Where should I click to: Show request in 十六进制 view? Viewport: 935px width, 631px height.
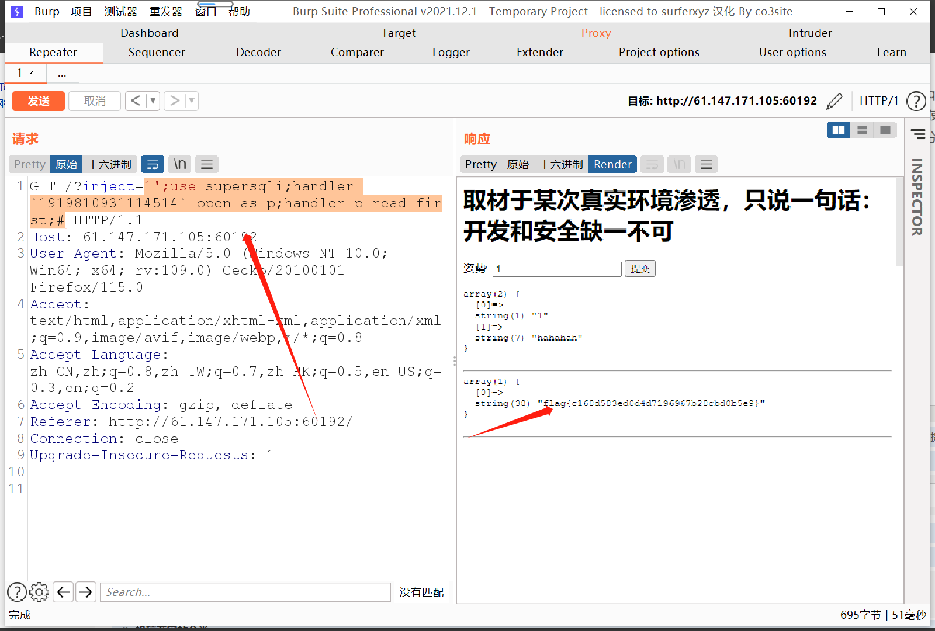point(110,164)
